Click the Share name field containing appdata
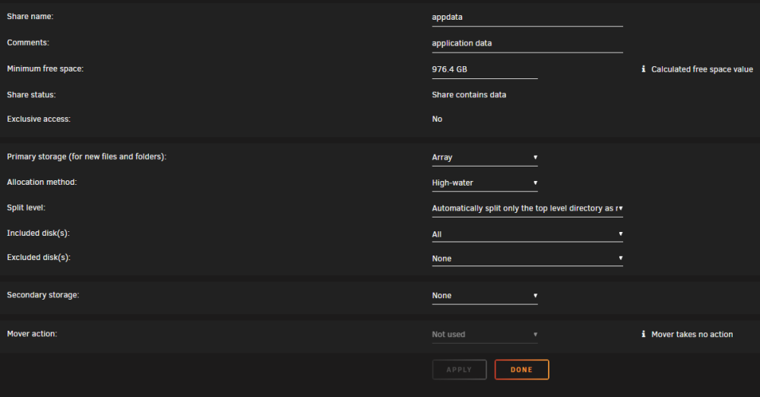Screen dimensions: 760x397 tap(527, 17)
